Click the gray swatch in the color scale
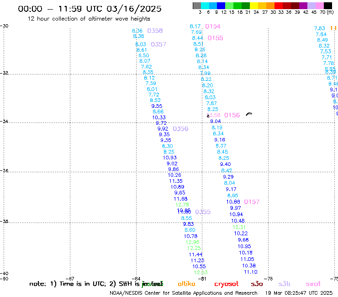 [197, 5]
